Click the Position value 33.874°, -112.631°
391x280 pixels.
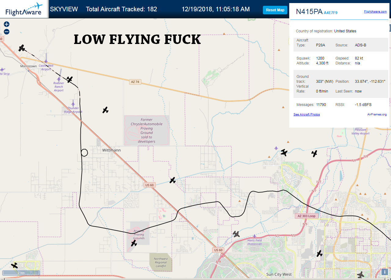[370, 82]
